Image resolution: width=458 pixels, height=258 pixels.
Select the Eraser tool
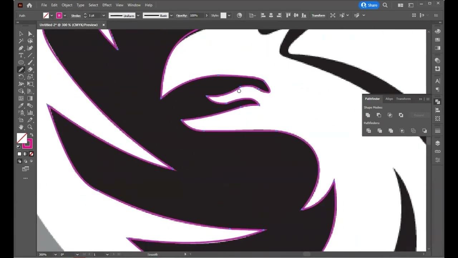pyautogui.click(x=30, y=70)
